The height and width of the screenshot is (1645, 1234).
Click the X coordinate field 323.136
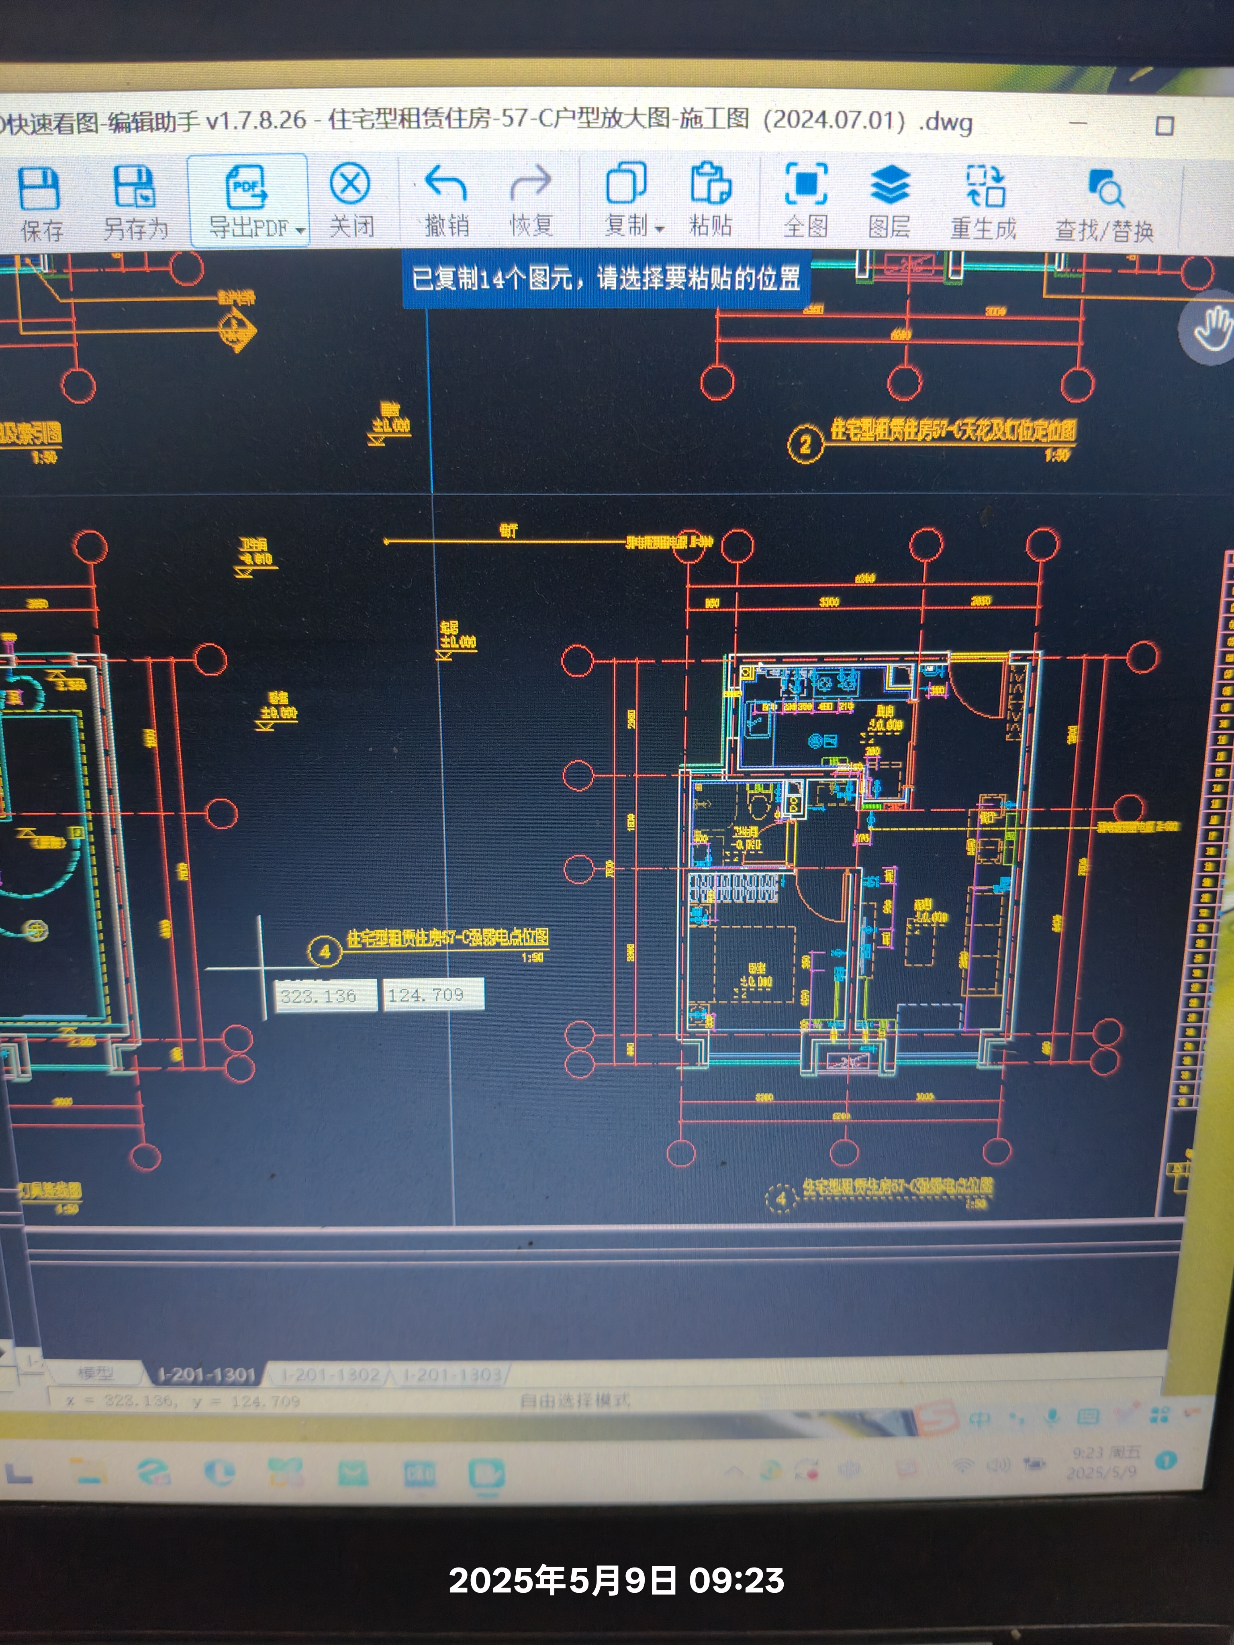pos(327,995)
